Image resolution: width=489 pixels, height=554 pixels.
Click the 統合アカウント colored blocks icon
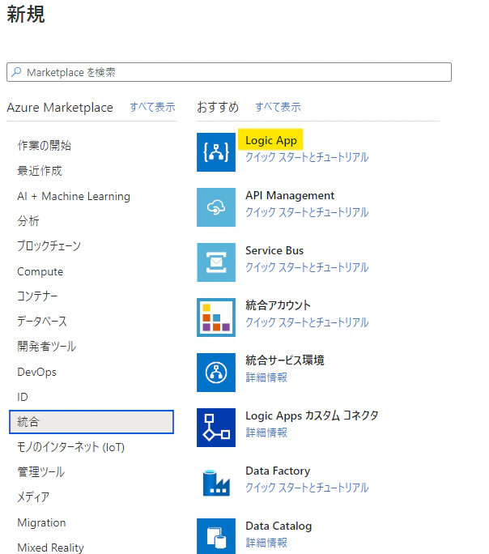click(x=216, y=317)
